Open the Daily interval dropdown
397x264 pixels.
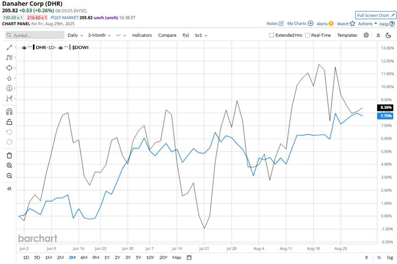point(75,35)
